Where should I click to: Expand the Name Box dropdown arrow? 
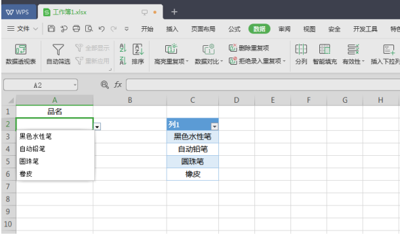click(x=75, y=85)
